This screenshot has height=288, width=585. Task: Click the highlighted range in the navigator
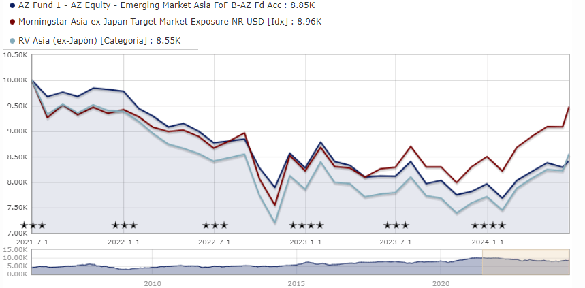525,262
